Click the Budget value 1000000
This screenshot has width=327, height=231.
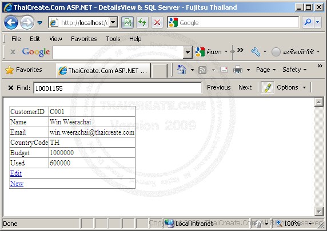[x=62, y=153]
